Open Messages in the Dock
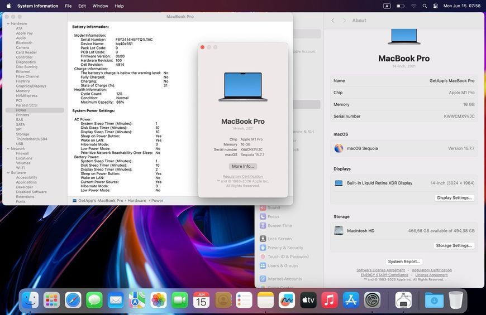Screen dimensions: 486x315 pos(94,300)
